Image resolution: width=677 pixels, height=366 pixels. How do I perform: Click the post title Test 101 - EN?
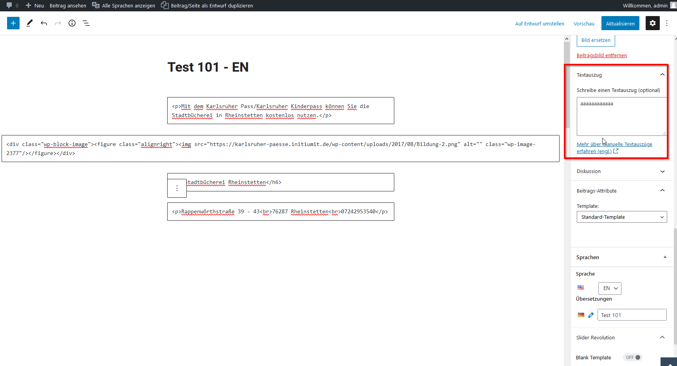point(208,67)
